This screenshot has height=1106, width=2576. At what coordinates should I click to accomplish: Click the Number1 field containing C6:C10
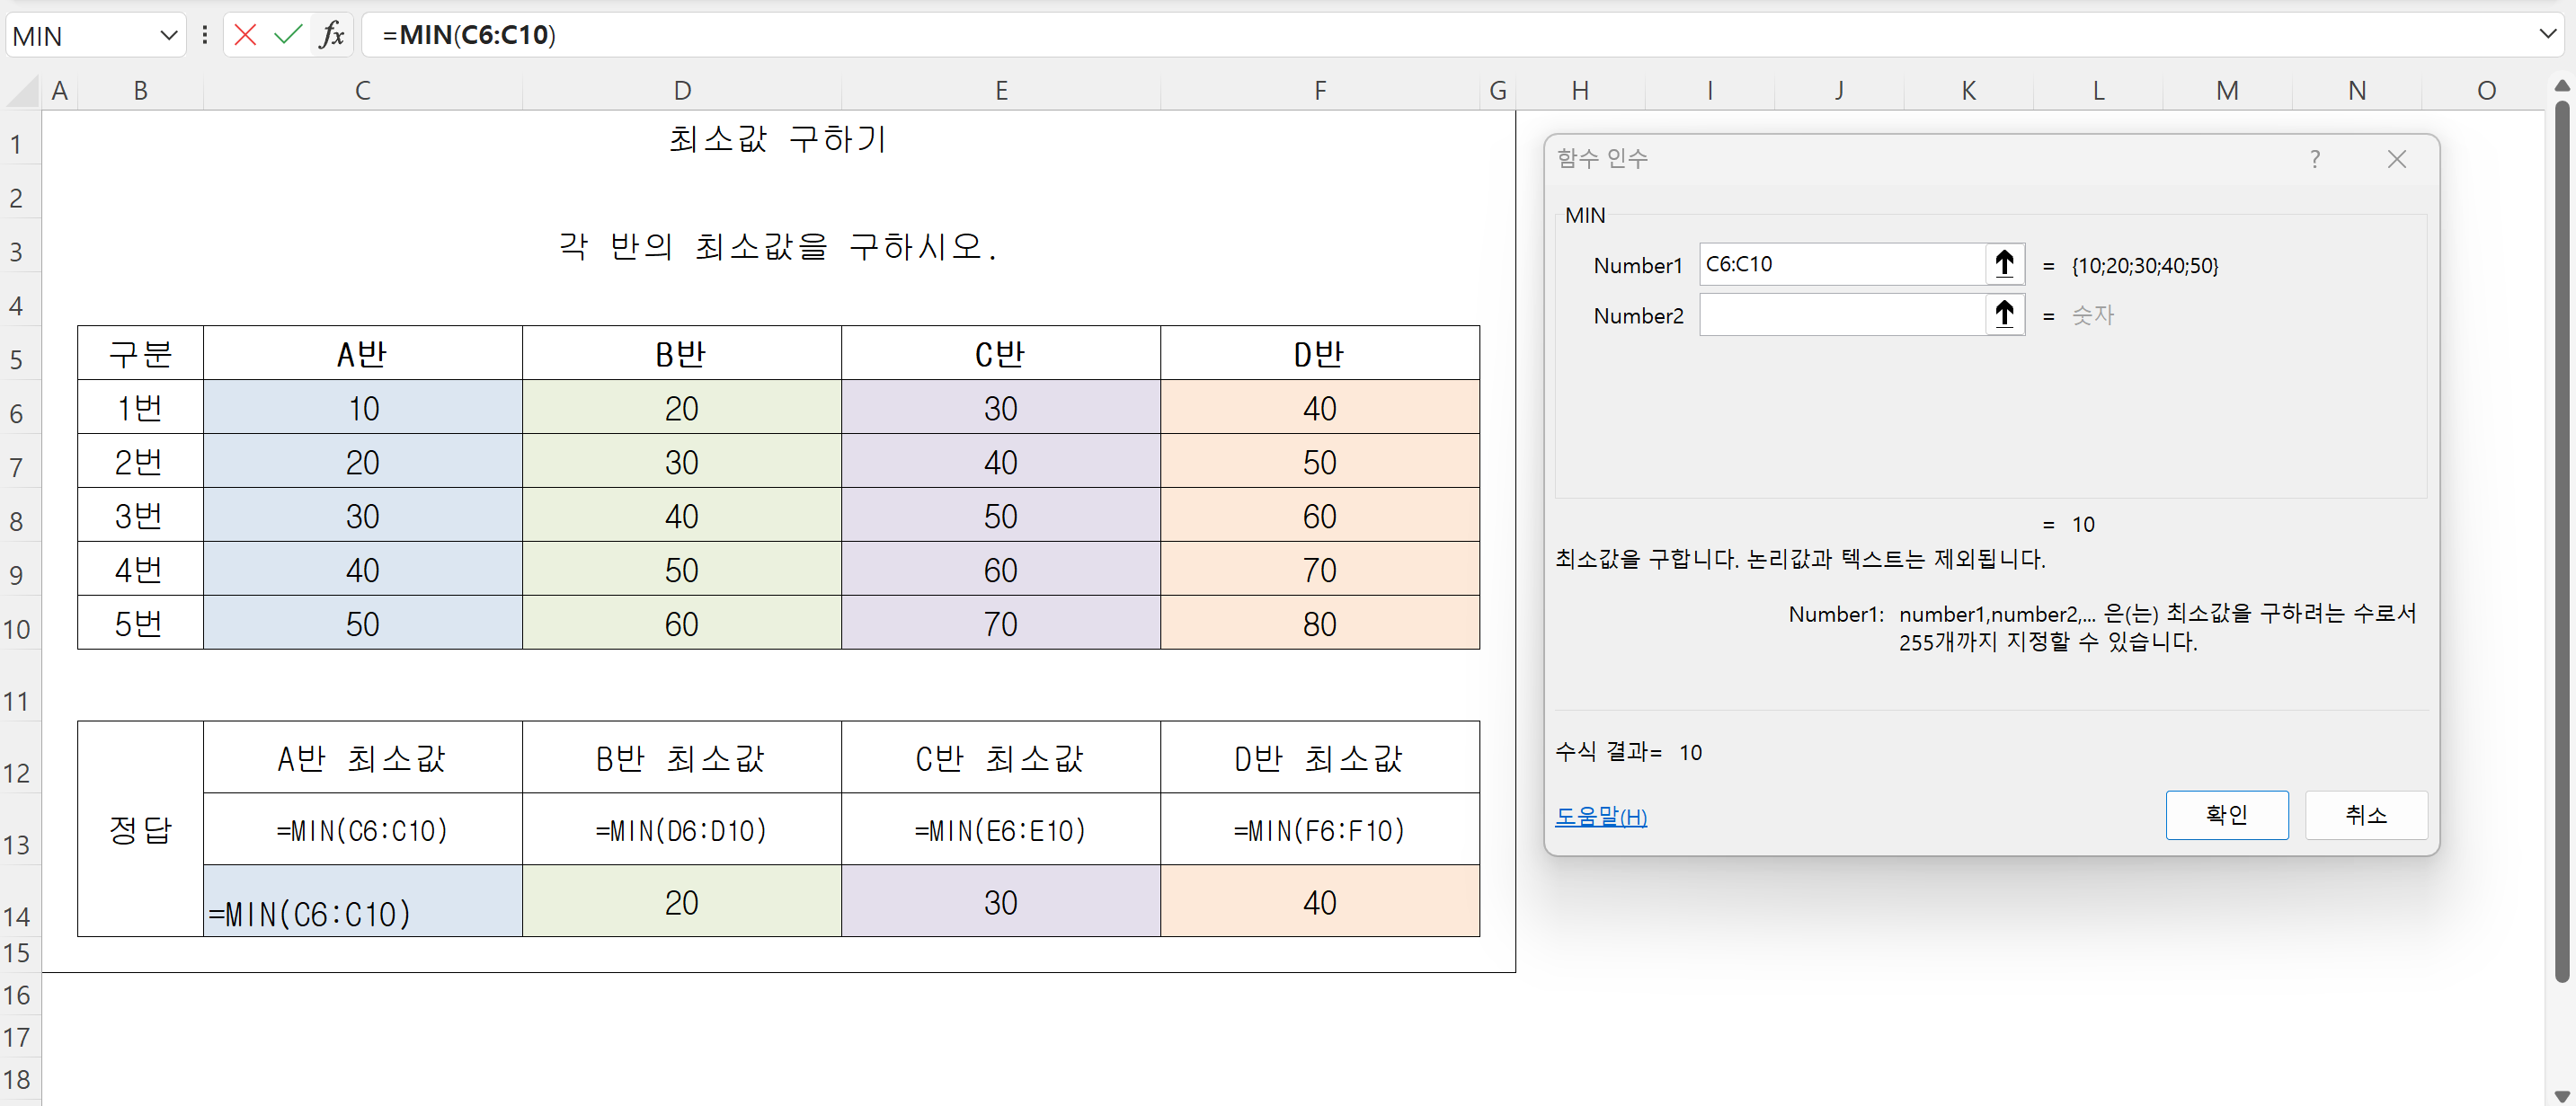click(1841, 264)
